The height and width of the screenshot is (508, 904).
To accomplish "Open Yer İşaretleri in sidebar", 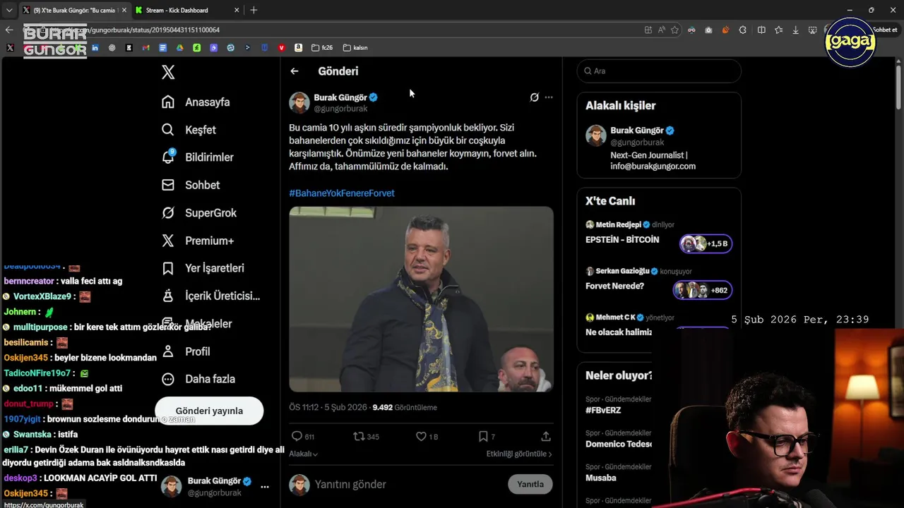I will click(x=203, y=268).
